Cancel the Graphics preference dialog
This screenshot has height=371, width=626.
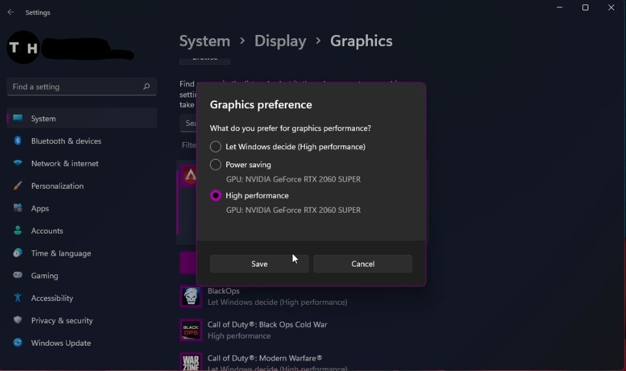click(x=363, y=264)
